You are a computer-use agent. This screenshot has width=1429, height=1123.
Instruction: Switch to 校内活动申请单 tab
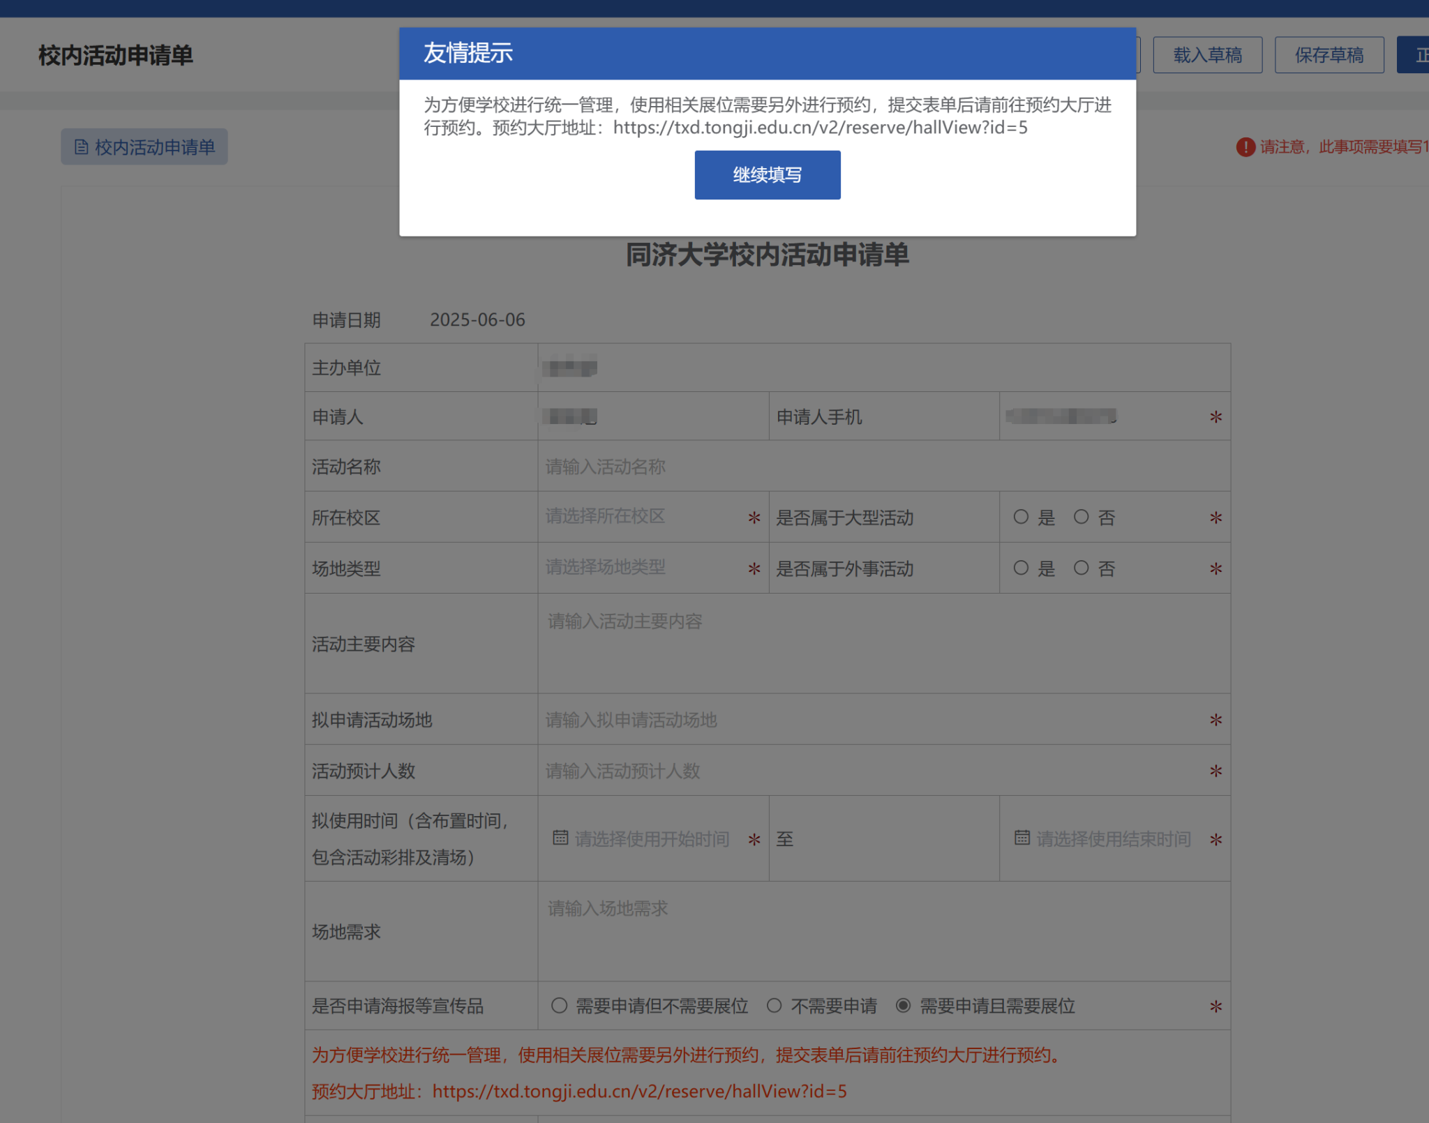point(144,147)
